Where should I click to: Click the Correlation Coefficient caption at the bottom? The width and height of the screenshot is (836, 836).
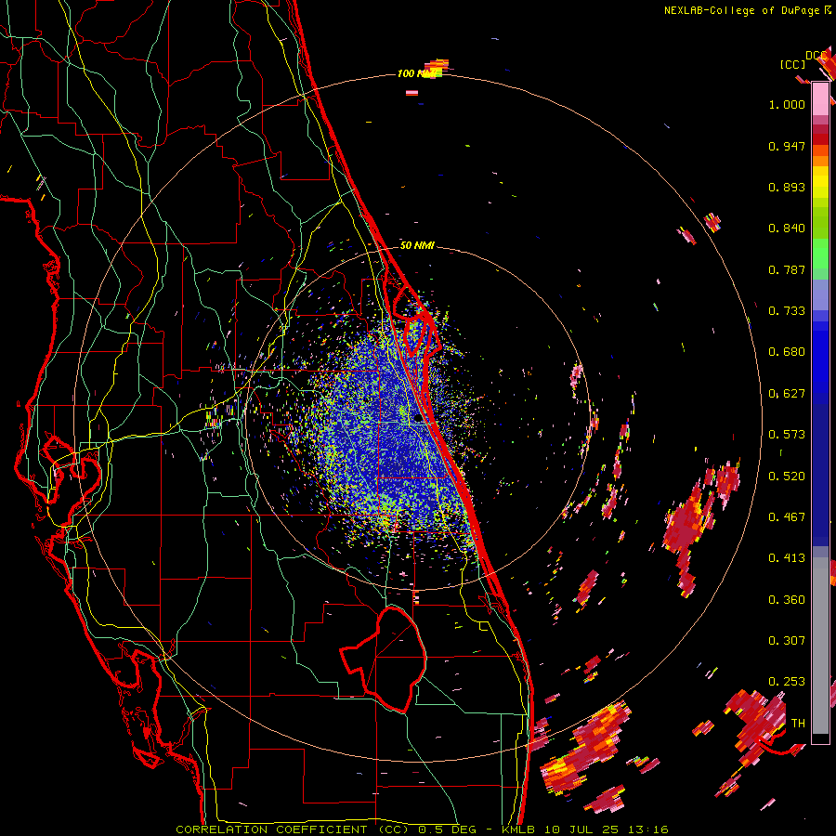[x=422, y=829]
